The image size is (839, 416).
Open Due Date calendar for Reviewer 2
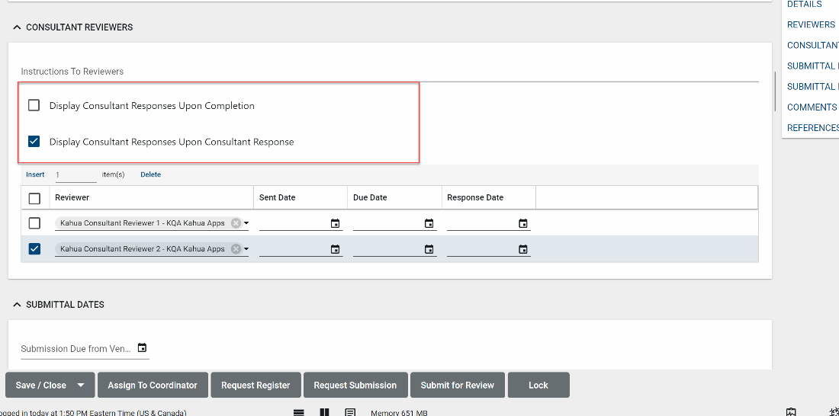pyautogui.click(x=429, y=249)
